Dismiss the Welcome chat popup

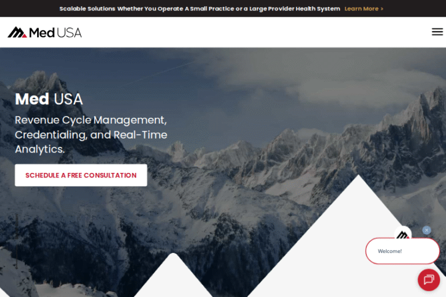coord(426,230)
